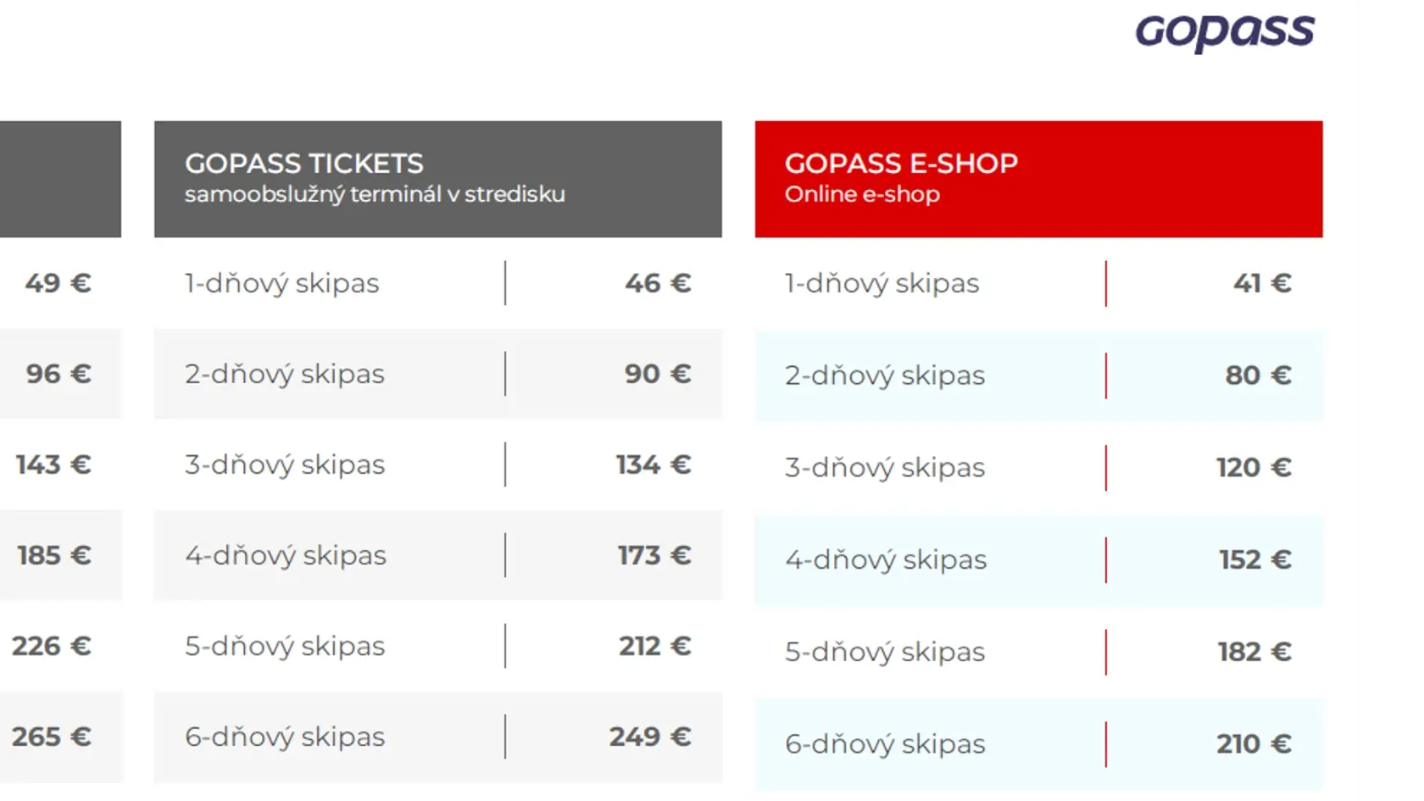The image size is (1424, 801).
Task: Click the 212 € price
Action: click(654, 646)
